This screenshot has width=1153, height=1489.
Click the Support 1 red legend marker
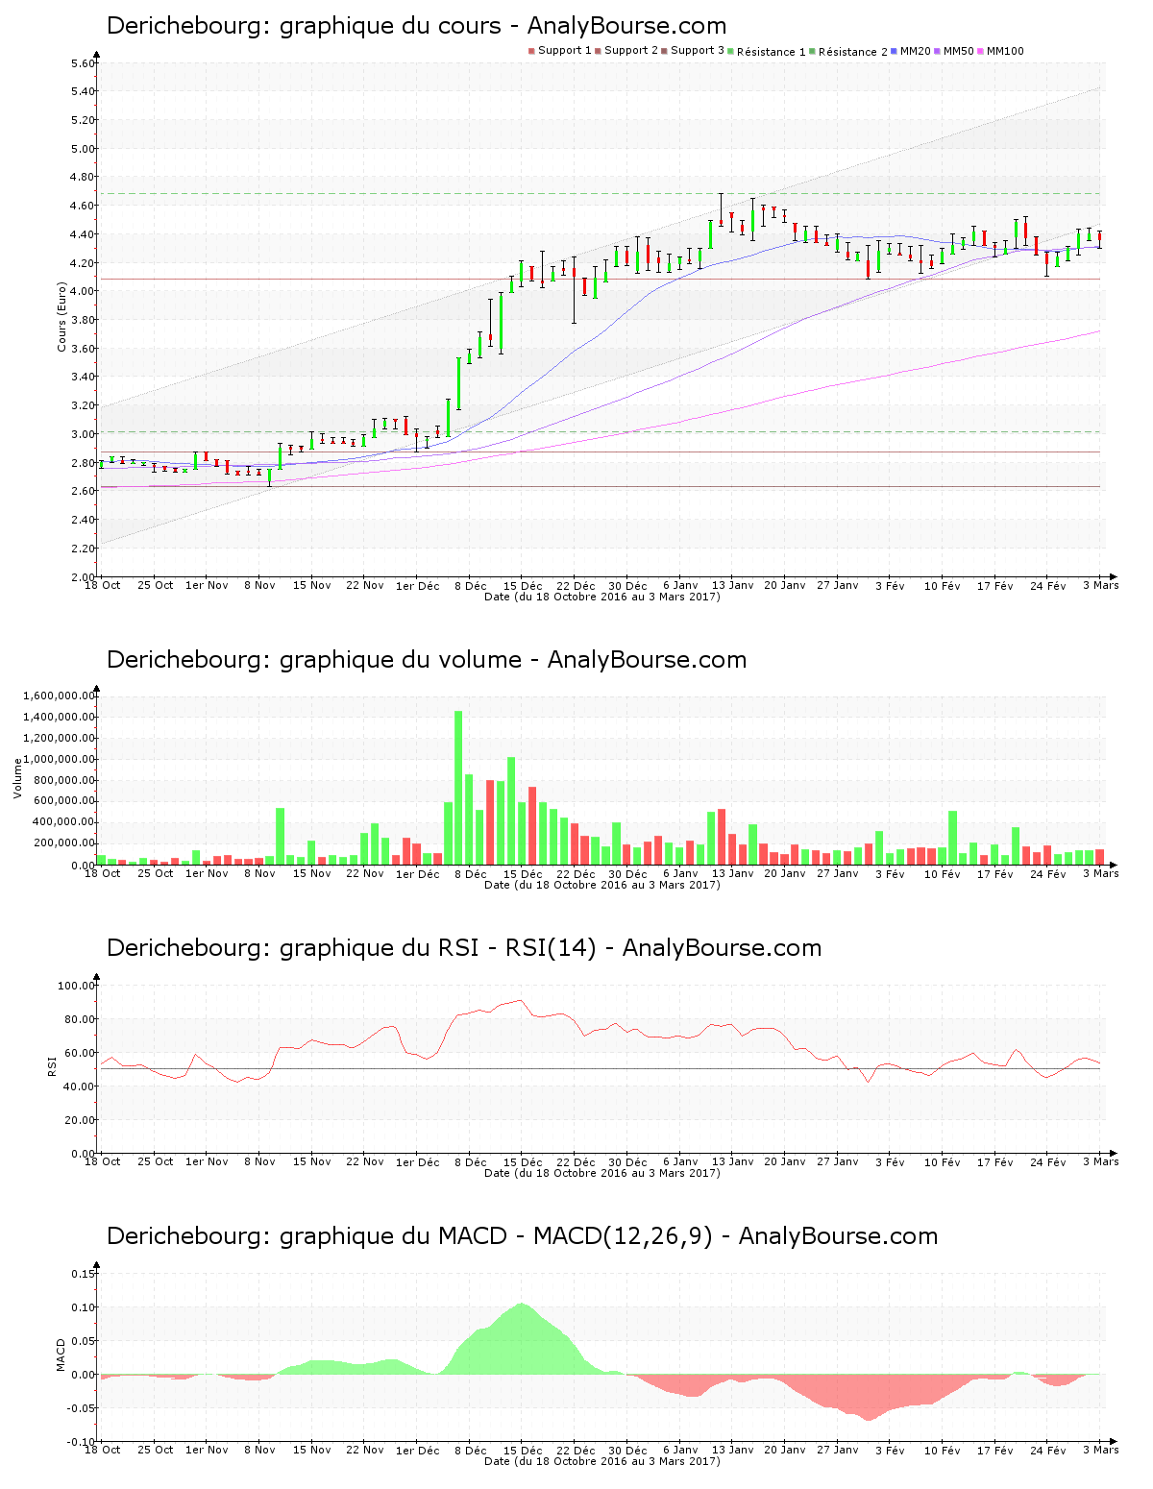click(x=531, y=51)
